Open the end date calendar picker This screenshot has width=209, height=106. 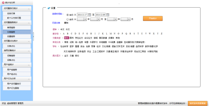pyautogui.click(x=108, y=15)
